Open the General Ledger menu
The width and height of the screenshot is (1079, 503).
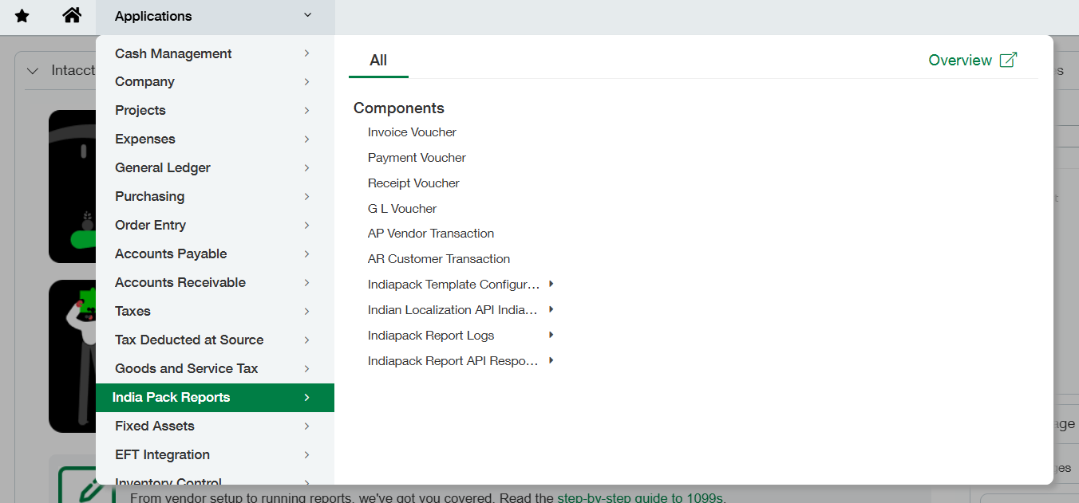[163, 167]
